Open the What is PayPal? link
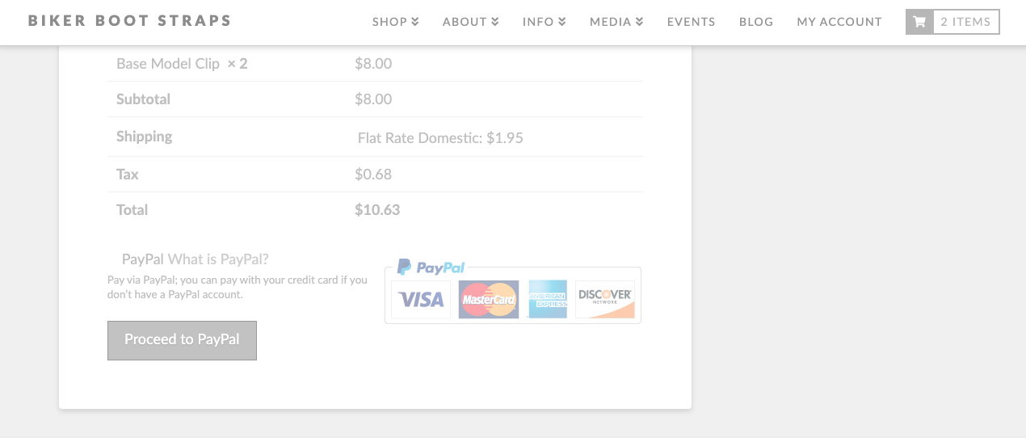Screen dimensions: 1026x438 [x=218, y=259]
